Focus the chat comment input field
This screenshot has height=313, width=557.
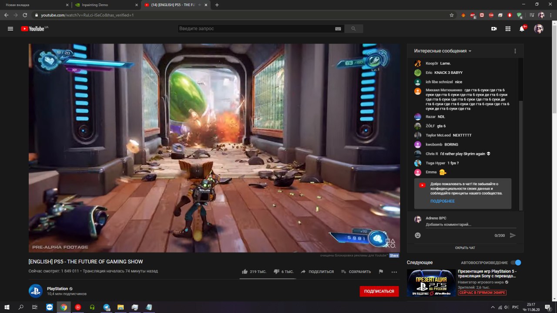[471, 225]
